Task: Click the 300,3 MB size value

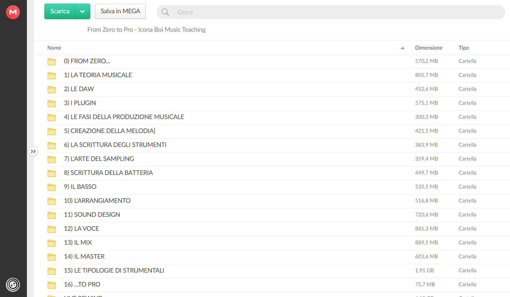Action: coord(426,117)
